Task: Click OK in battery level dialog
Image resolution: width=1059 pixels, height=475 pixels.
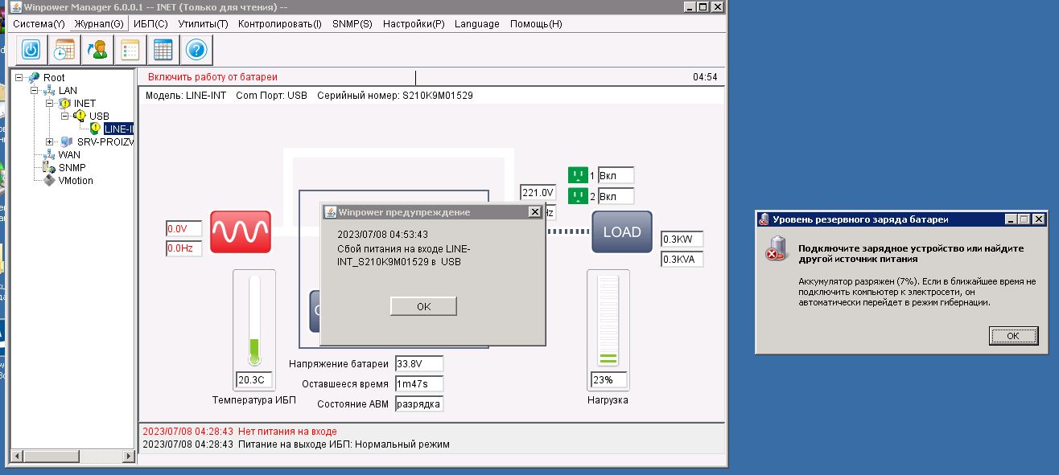Action: point(1013,335)
